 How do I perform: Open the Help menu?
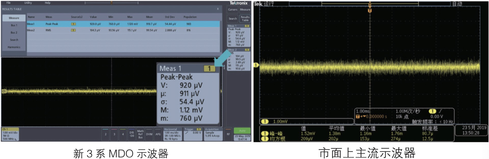click(48, 3)
